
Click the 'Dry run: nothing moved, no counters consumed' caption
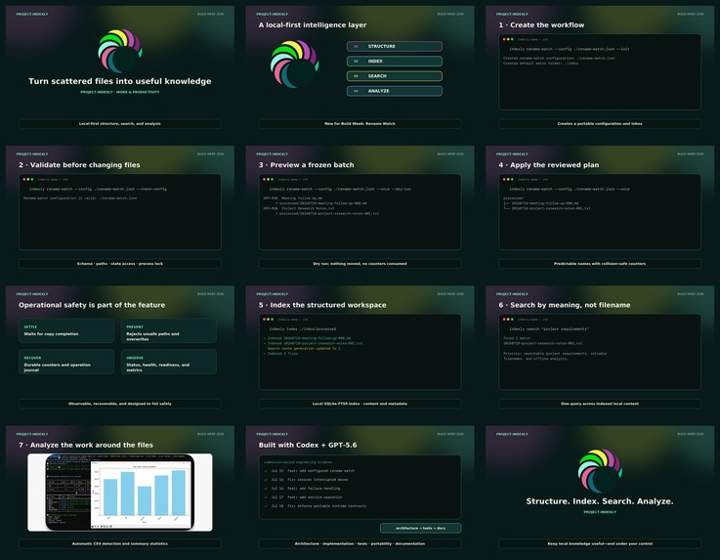coord(360,264)
